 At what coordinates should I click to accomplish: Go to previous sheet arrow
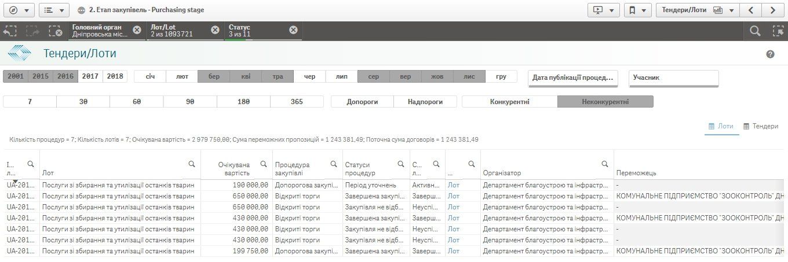tap(751, 10)
